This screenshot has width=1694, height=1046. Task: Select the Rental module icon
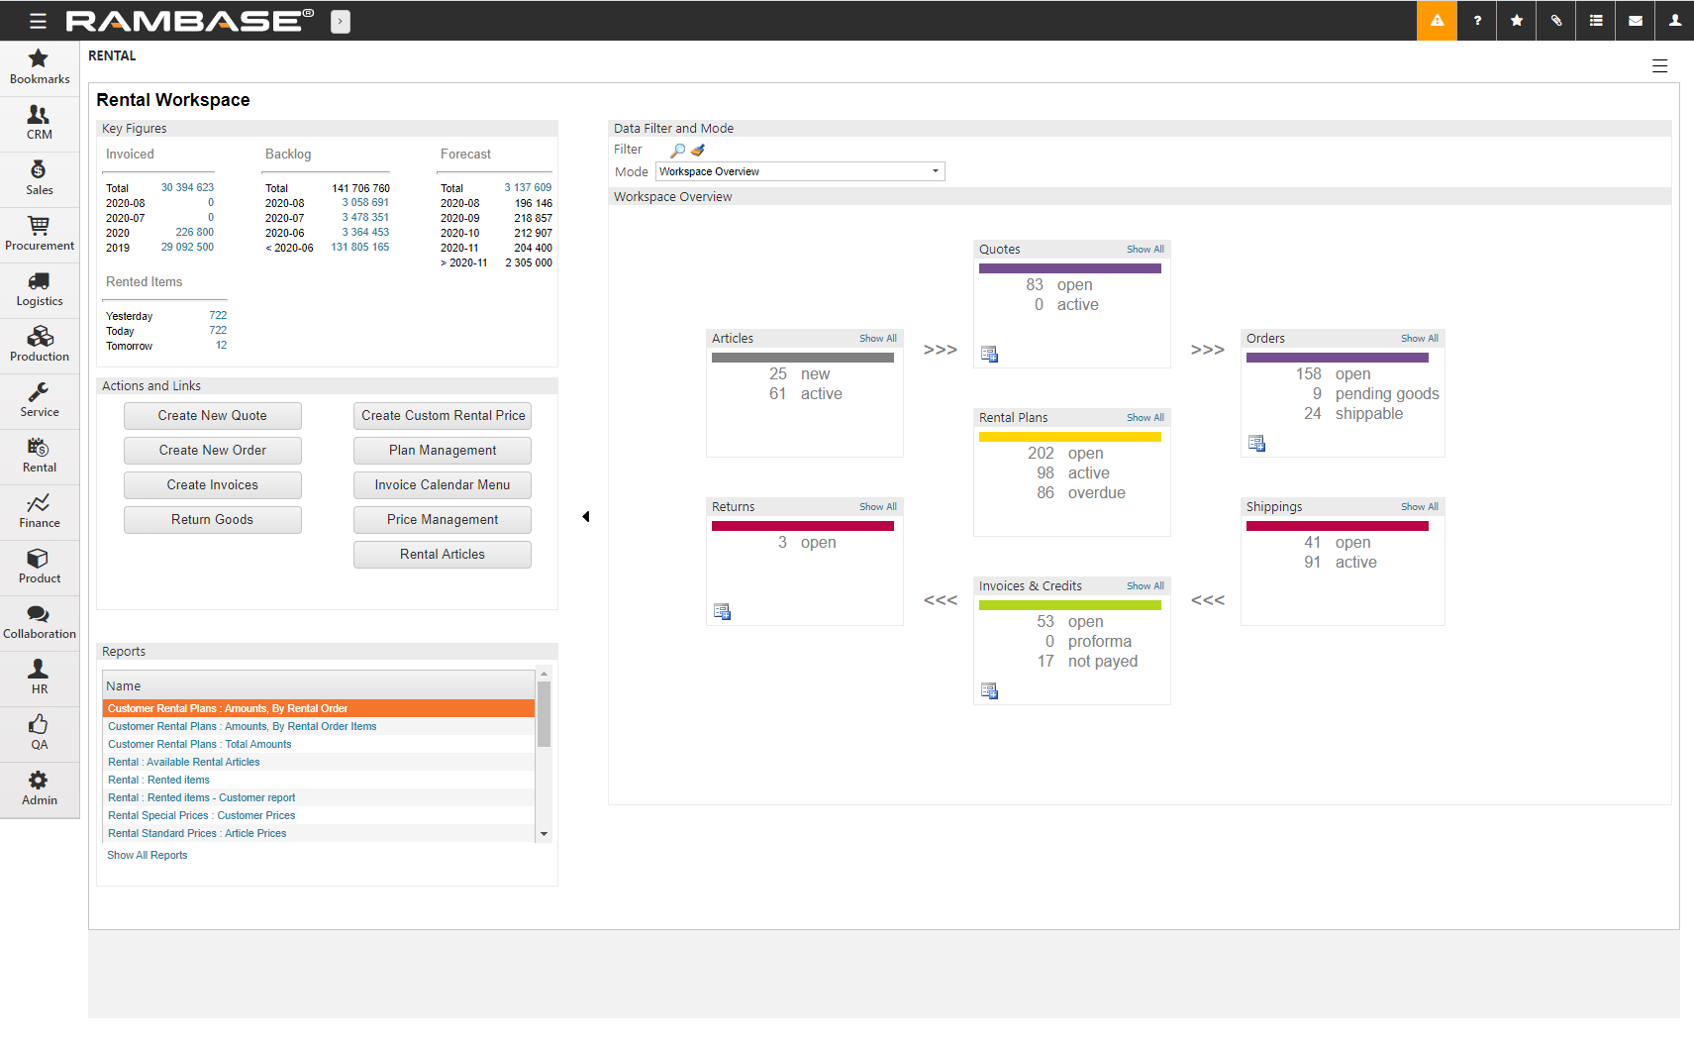click(40, 456)
